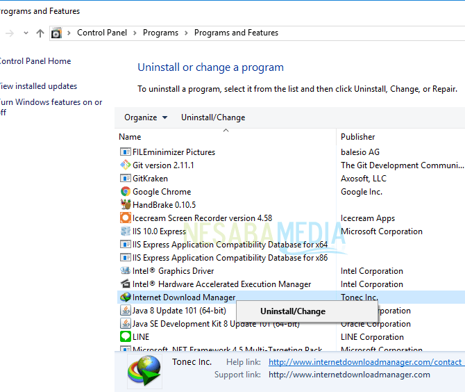Screen dimensions: 465x392
Task: Click the large IDM logo in details pane
Action: tap(144, 370)
